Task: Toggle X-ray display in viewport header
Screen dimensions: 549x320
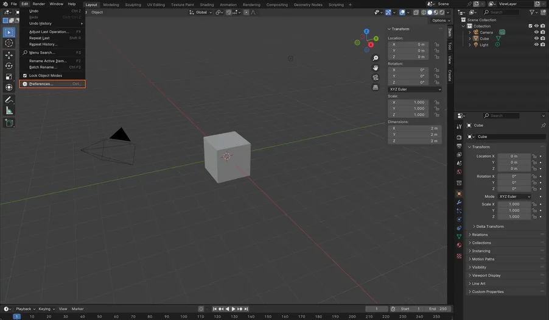Action: point(416,12)
